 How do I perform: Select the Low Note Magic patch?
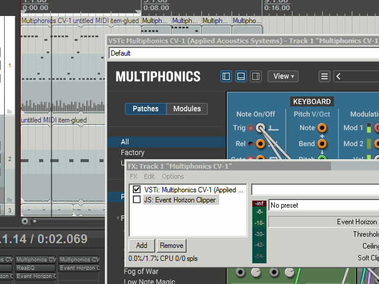coord(149,282)
